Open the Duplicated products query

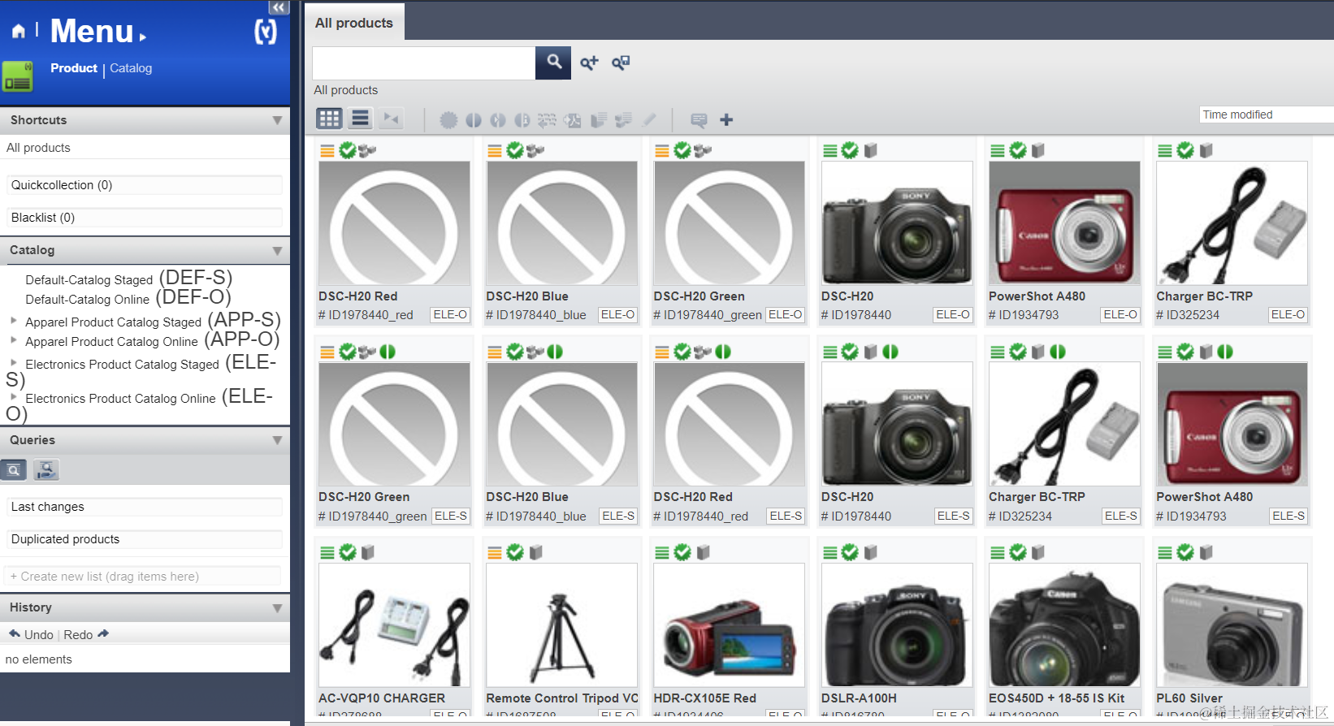point(145,539)
